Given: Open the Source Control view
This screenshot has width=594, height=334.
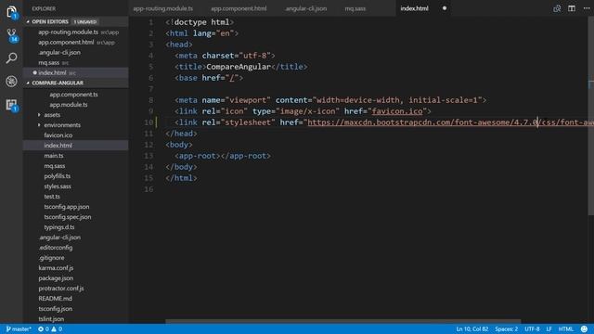Looking at the screenshot, I should (x=11, y=35).
